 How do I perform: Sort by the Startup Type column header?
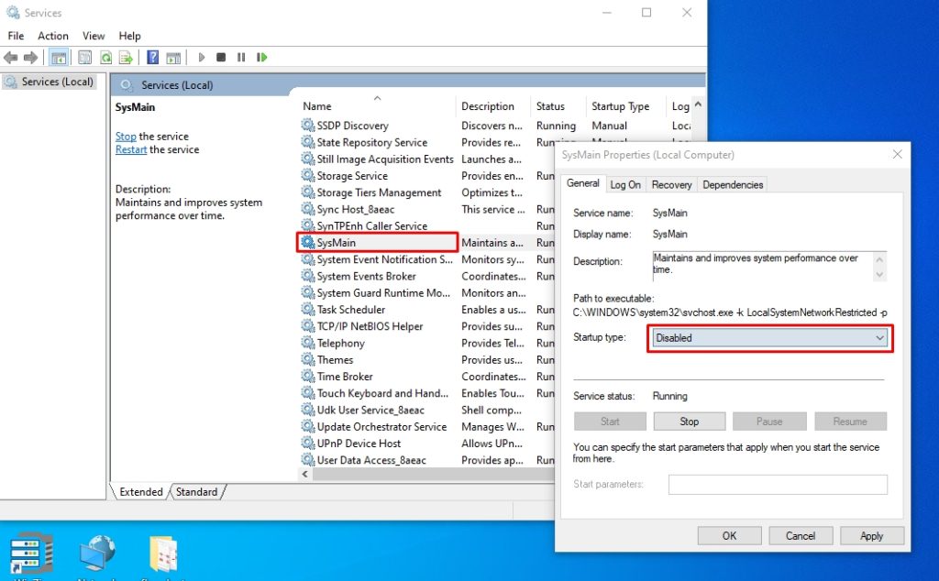pyautogui.click(x=625, y=106)
